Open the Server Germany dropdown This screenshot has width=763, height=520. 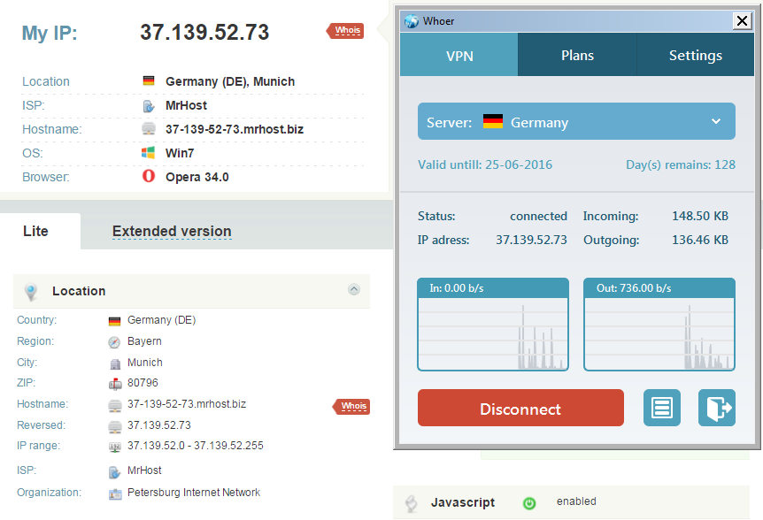pos(576,121)
